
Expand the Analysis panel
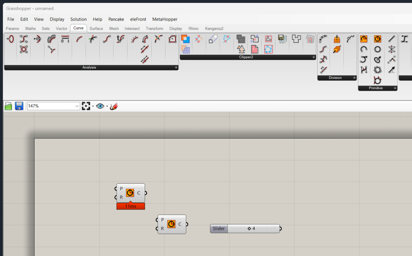[x=176, y=68]
